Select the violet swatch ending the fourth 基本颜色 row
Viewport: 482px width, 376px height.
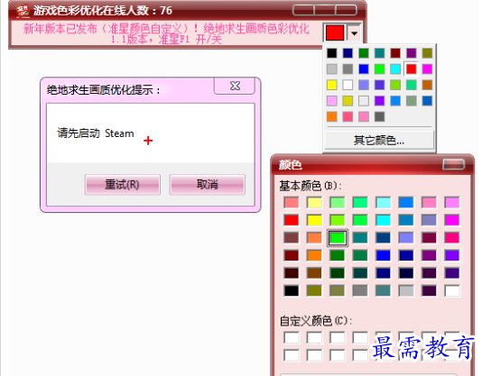[452, 255]
